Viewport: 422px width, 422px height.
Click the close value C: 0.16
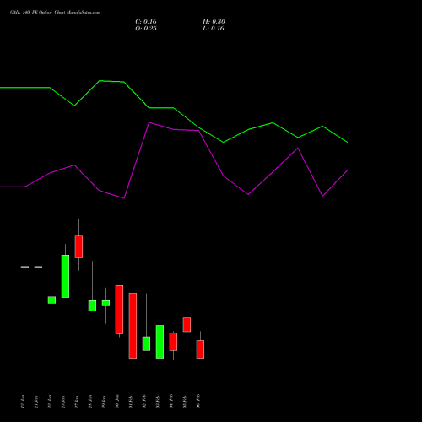pos(146,22)
